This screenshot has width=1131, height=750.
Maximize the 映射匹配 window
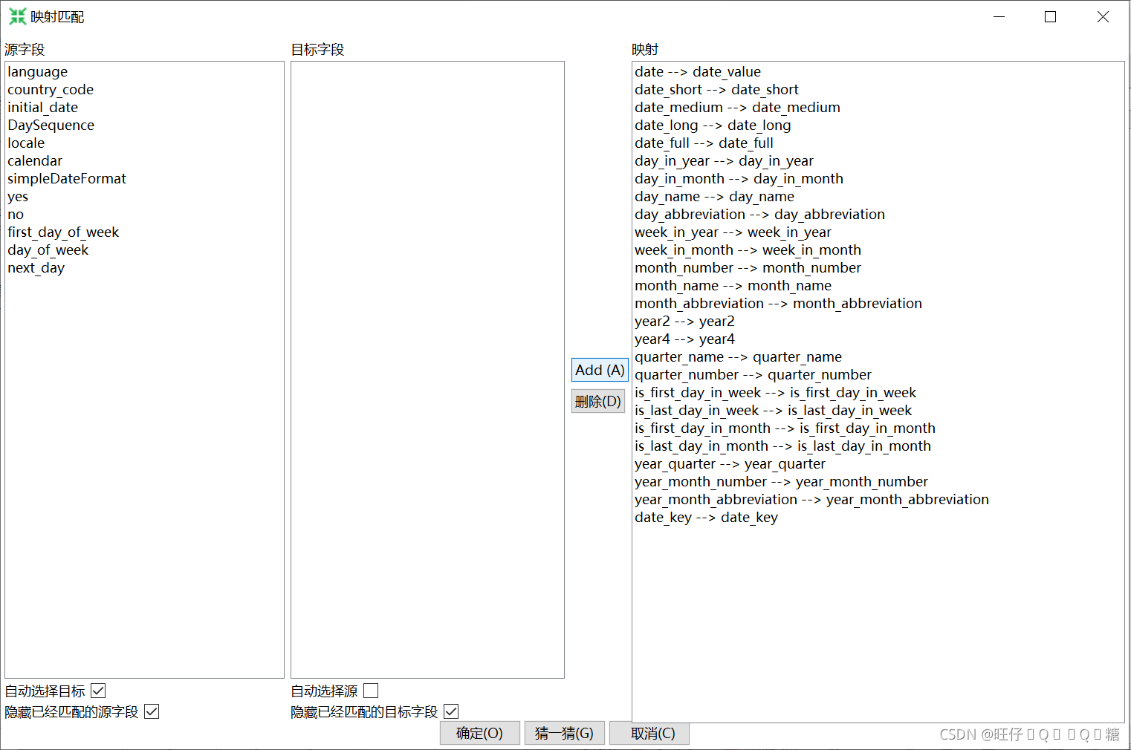(1050, 16)
